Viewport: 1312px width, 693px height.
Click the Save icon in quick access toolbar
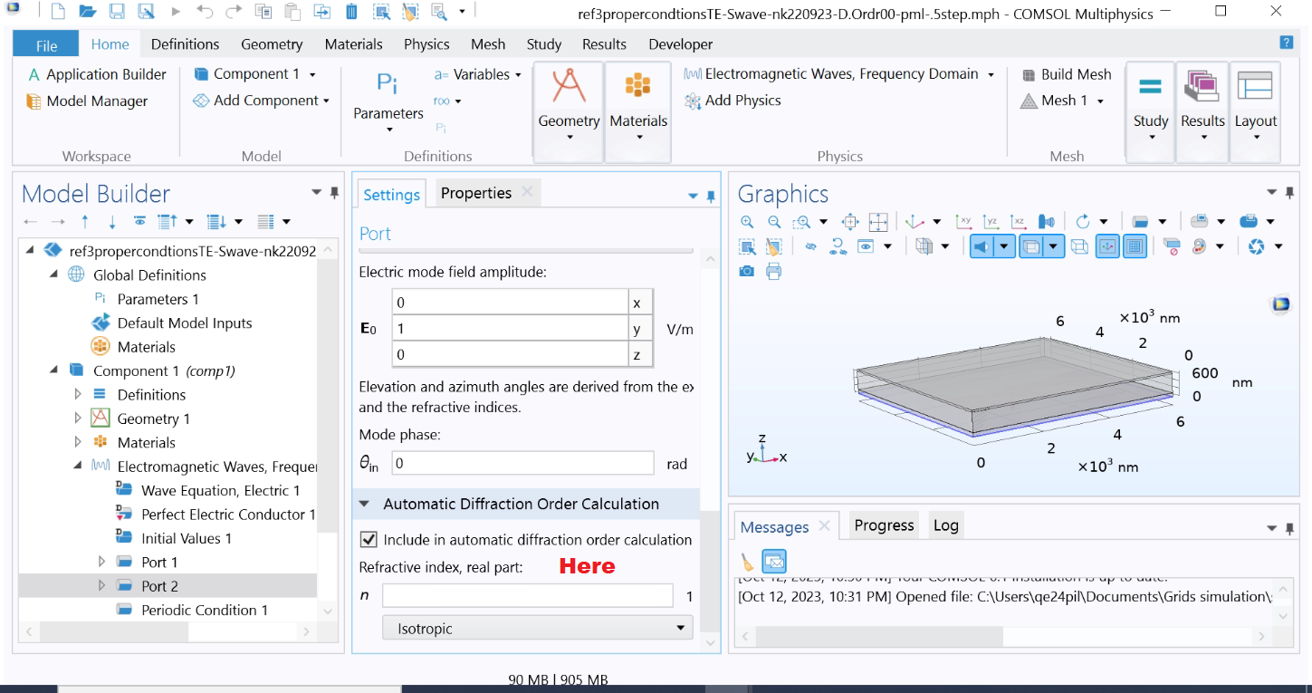click(x=117, y=12)
